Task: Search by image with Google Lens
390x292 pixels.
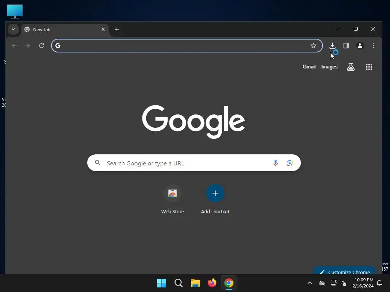Action: point(289,163)
